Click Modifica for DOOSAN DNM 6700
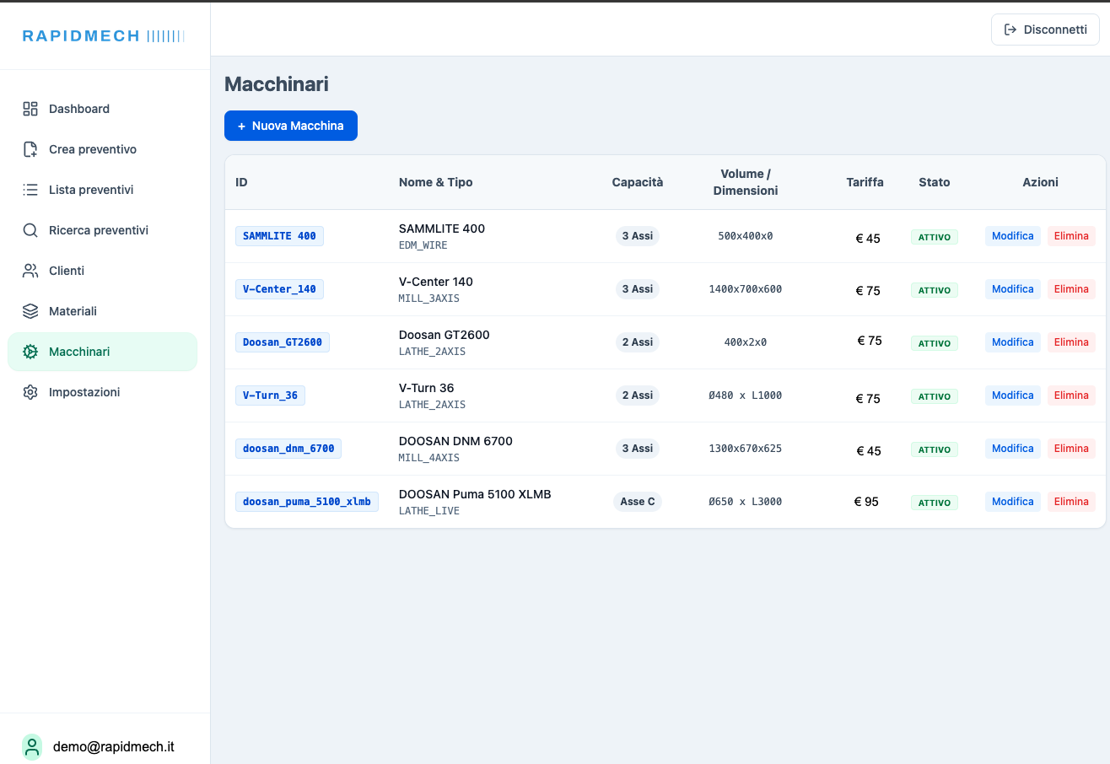The height and width of the screenshot is (764, 1110). click(1012, 449)
